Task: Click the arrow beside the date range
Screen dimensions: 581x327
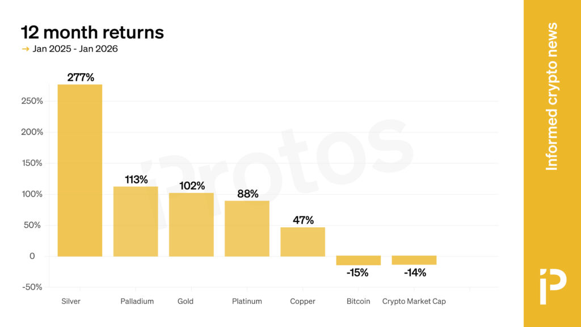Action: (x=26, y=49)
